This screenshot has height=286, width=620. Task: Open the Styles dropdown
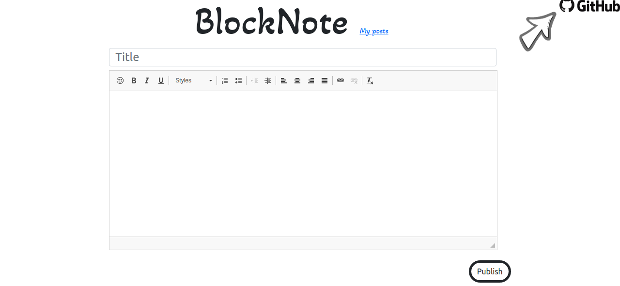193,80
